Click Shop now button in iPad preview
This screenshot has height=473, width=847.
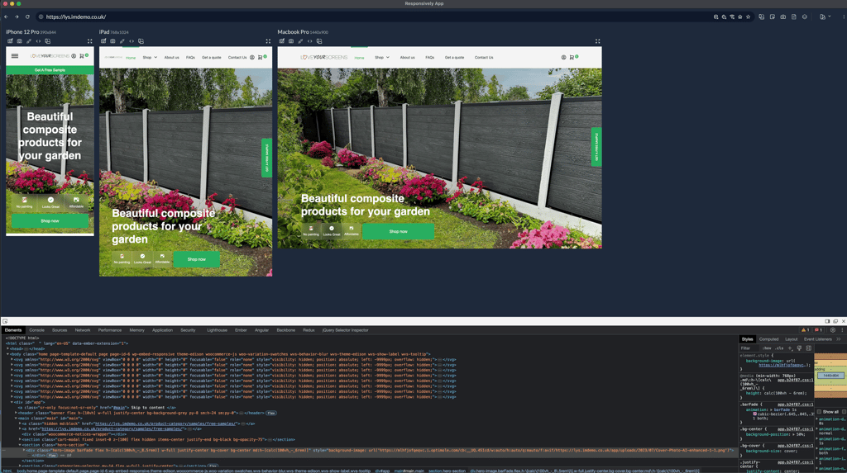pos(197,259)
